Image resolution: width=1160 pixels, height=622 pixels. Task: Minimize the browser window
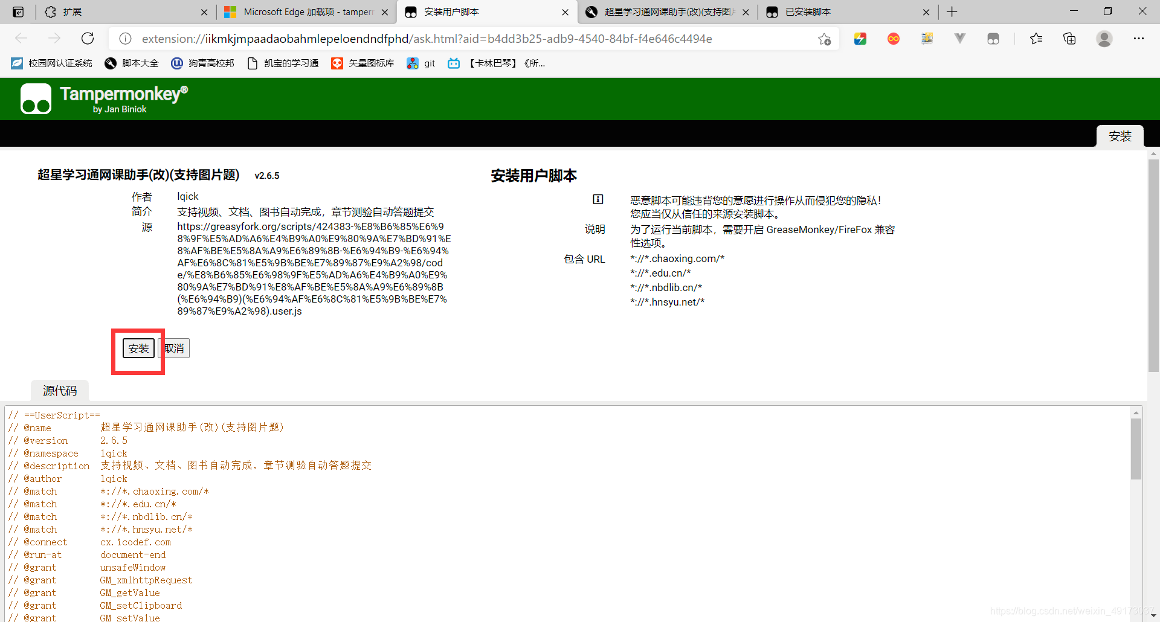pyautogui.click(x=1074, y=11)
